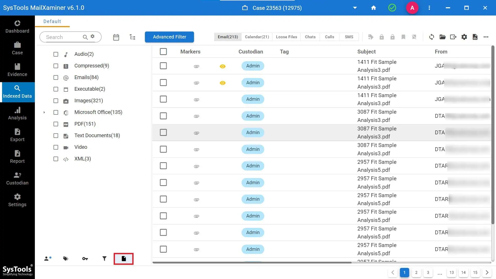Check the XML(3) checkbox
The image size is (496, 279).
pyautogui.click(x=56, y=159)
